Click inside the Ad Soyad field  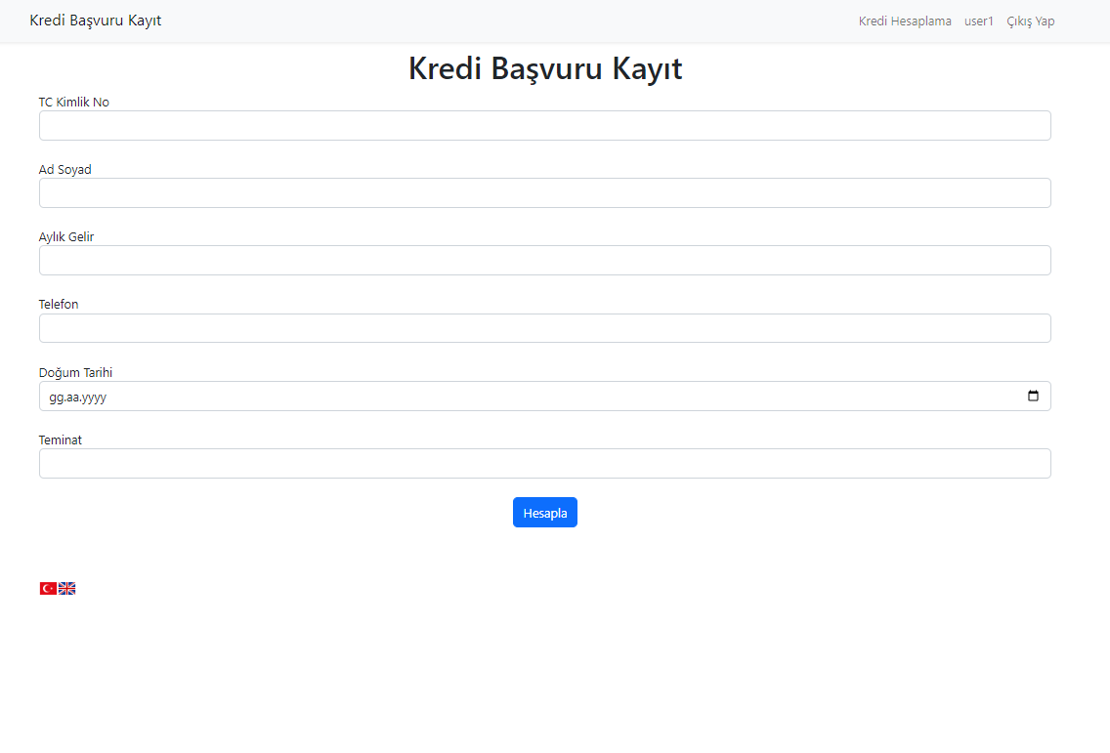tap(545, 192)
